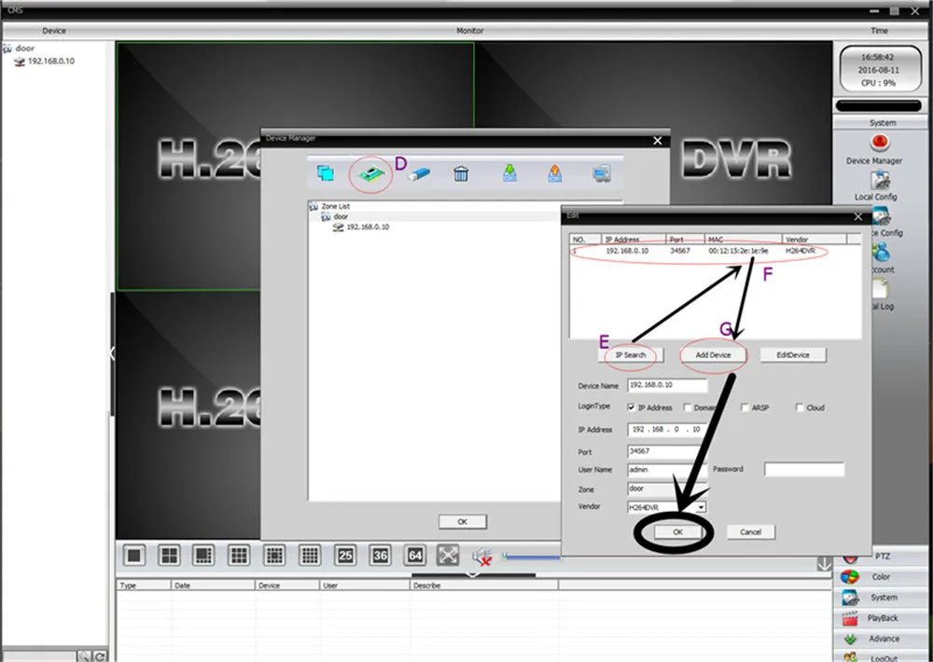
Task: Switch to single-view layout
Action: (x=133, y=556)
